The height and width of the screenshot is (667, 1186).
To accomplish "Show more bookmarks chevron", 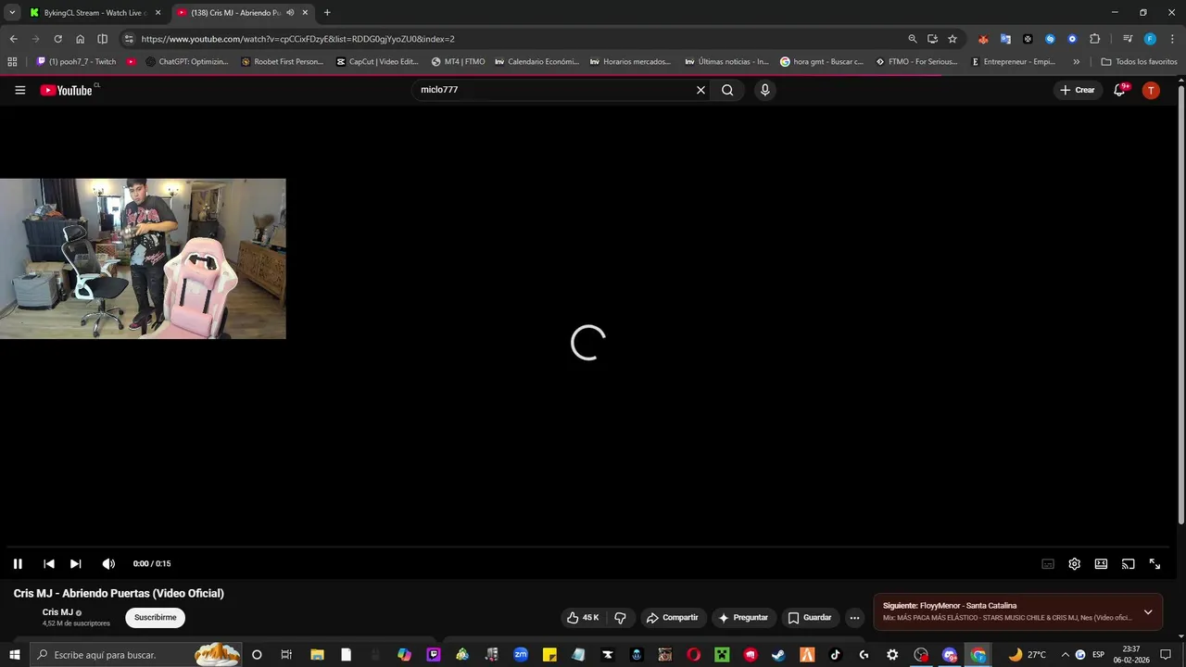I will pyautogui.click(x=1076, y=62).
